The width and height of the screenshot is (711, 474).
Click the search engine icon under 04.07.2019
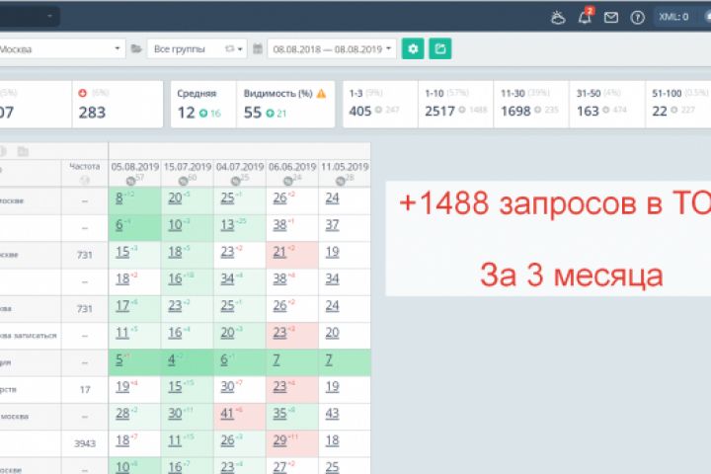pyautogui.click(x=236, y=181)
